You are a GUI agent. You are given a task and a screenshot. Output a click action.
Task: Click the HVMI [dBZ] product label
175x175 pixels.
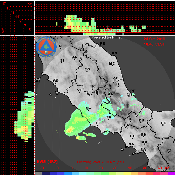(47, 162)
